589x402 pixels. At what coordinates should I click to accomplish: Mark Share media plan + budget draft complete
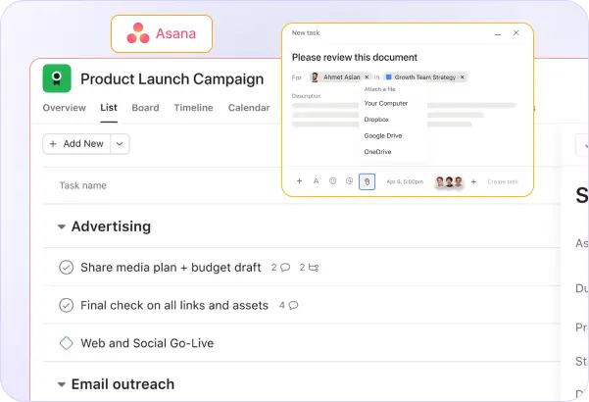point(66,268)
